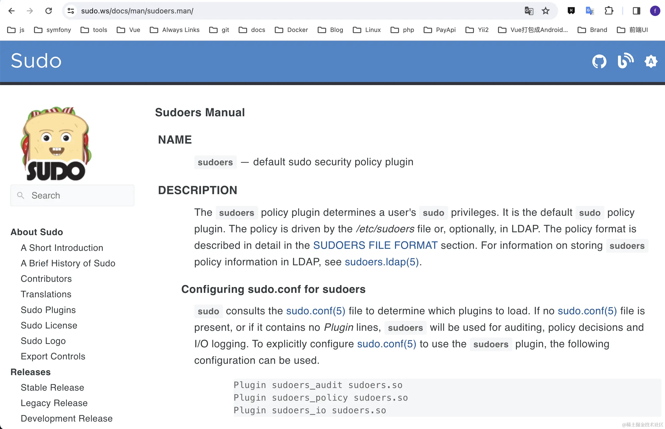
Task: Open the browser extensions puzzle icon
Action: [x=608, y=11]
